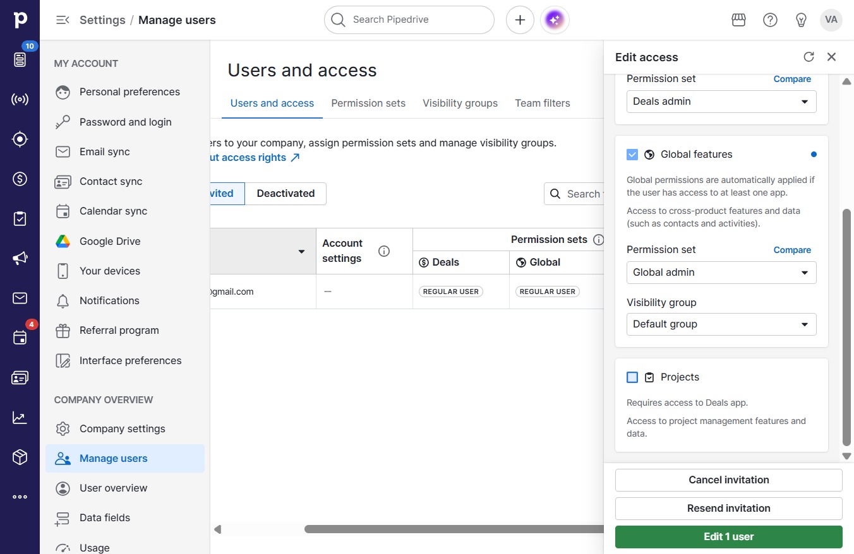Open Email sync settings
Image resolution: width=854 pixels, height=554 pixels.
point(125,152)
